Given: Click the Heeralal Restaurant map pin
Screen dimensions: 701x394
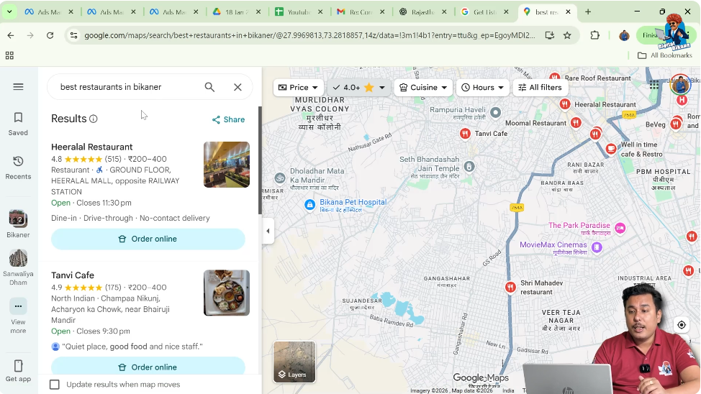Looking at the screenshot, I should click(x=565, y=104).
